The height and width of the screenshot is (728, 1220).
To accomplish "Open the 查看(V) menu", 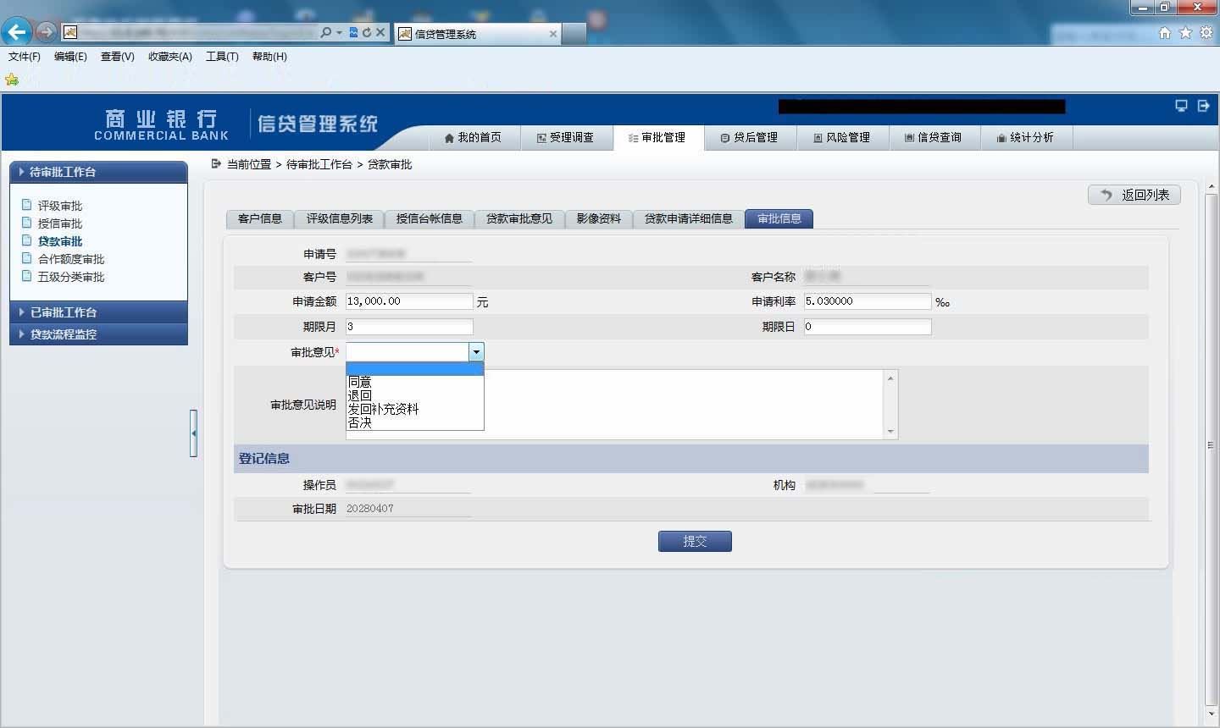I will coord(117,57).
